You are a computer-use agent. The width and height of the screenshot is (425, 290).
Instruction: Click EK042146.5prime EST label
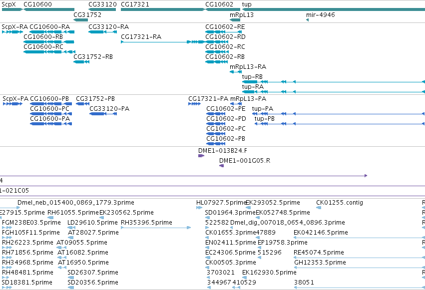pos(321,233)
